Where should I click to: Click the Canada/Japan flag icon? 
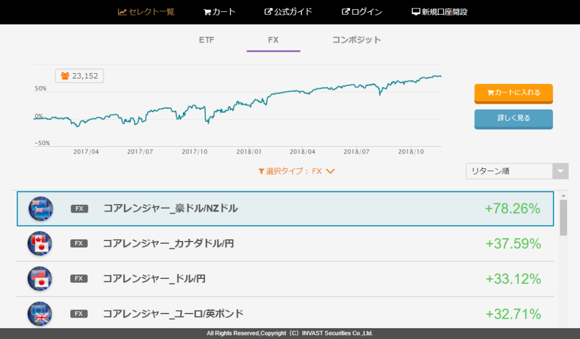point(40,244)
